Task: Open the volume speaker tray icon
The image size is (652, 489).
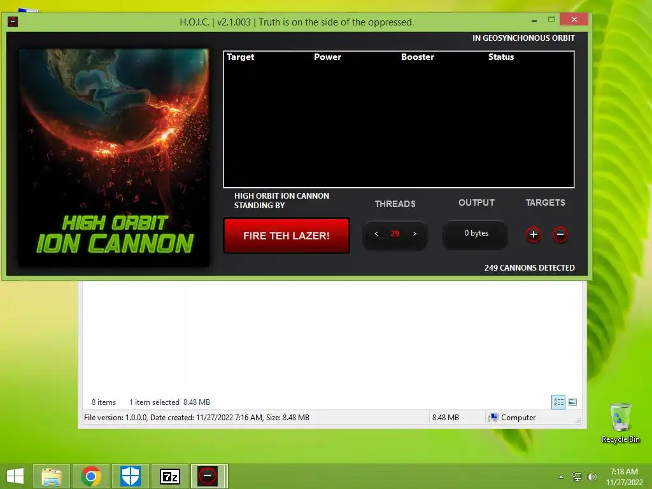Action: coord(592,477)
